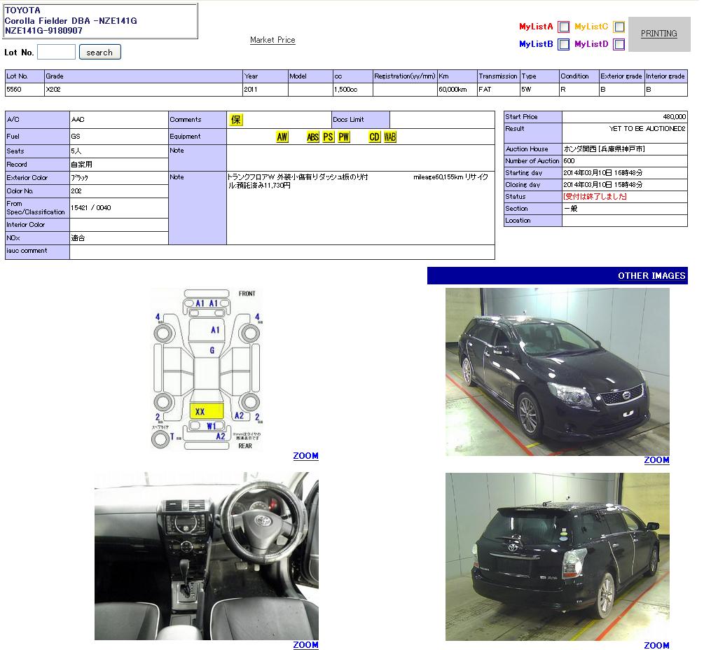704x650 pixels.
Task: Click the WAB airbag equipment icon
Action: coord(389,137)
